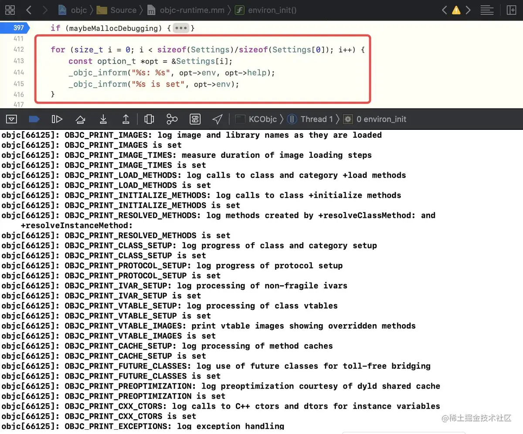
Task: Click Simulate Location arrow
Action: (x=217, y=119)
